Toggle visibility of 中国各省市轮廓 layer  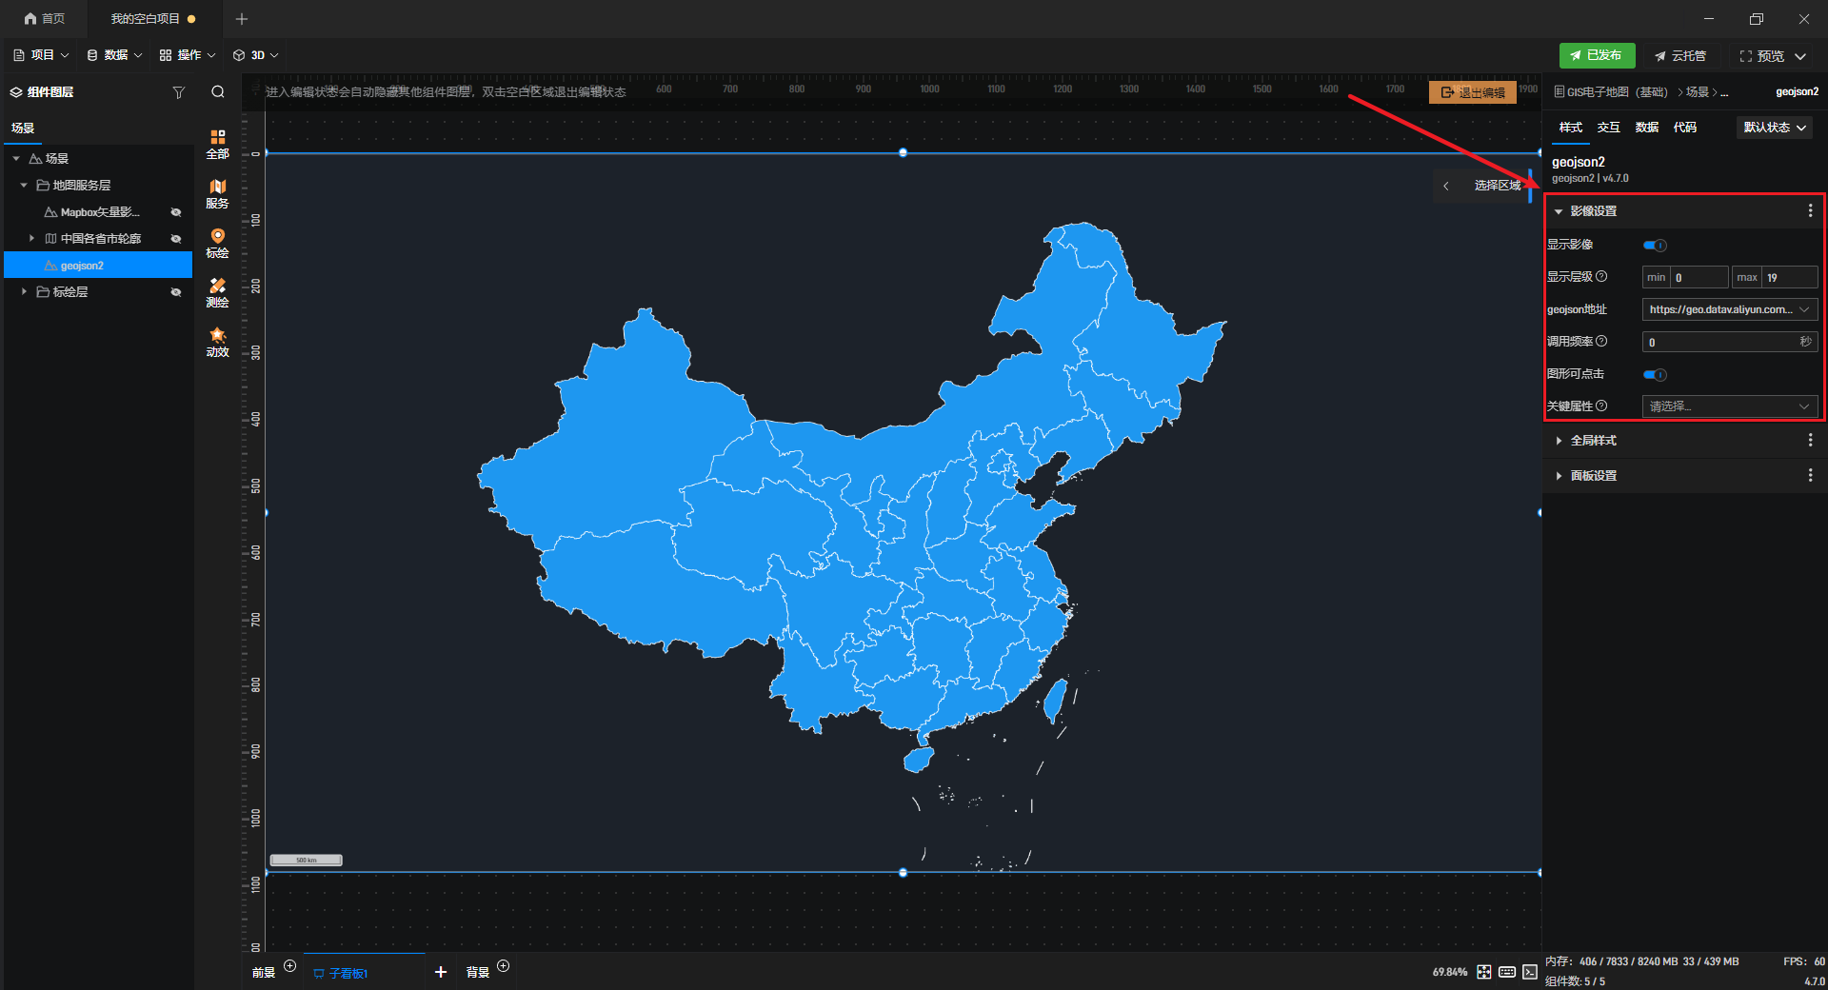point(175,239)
